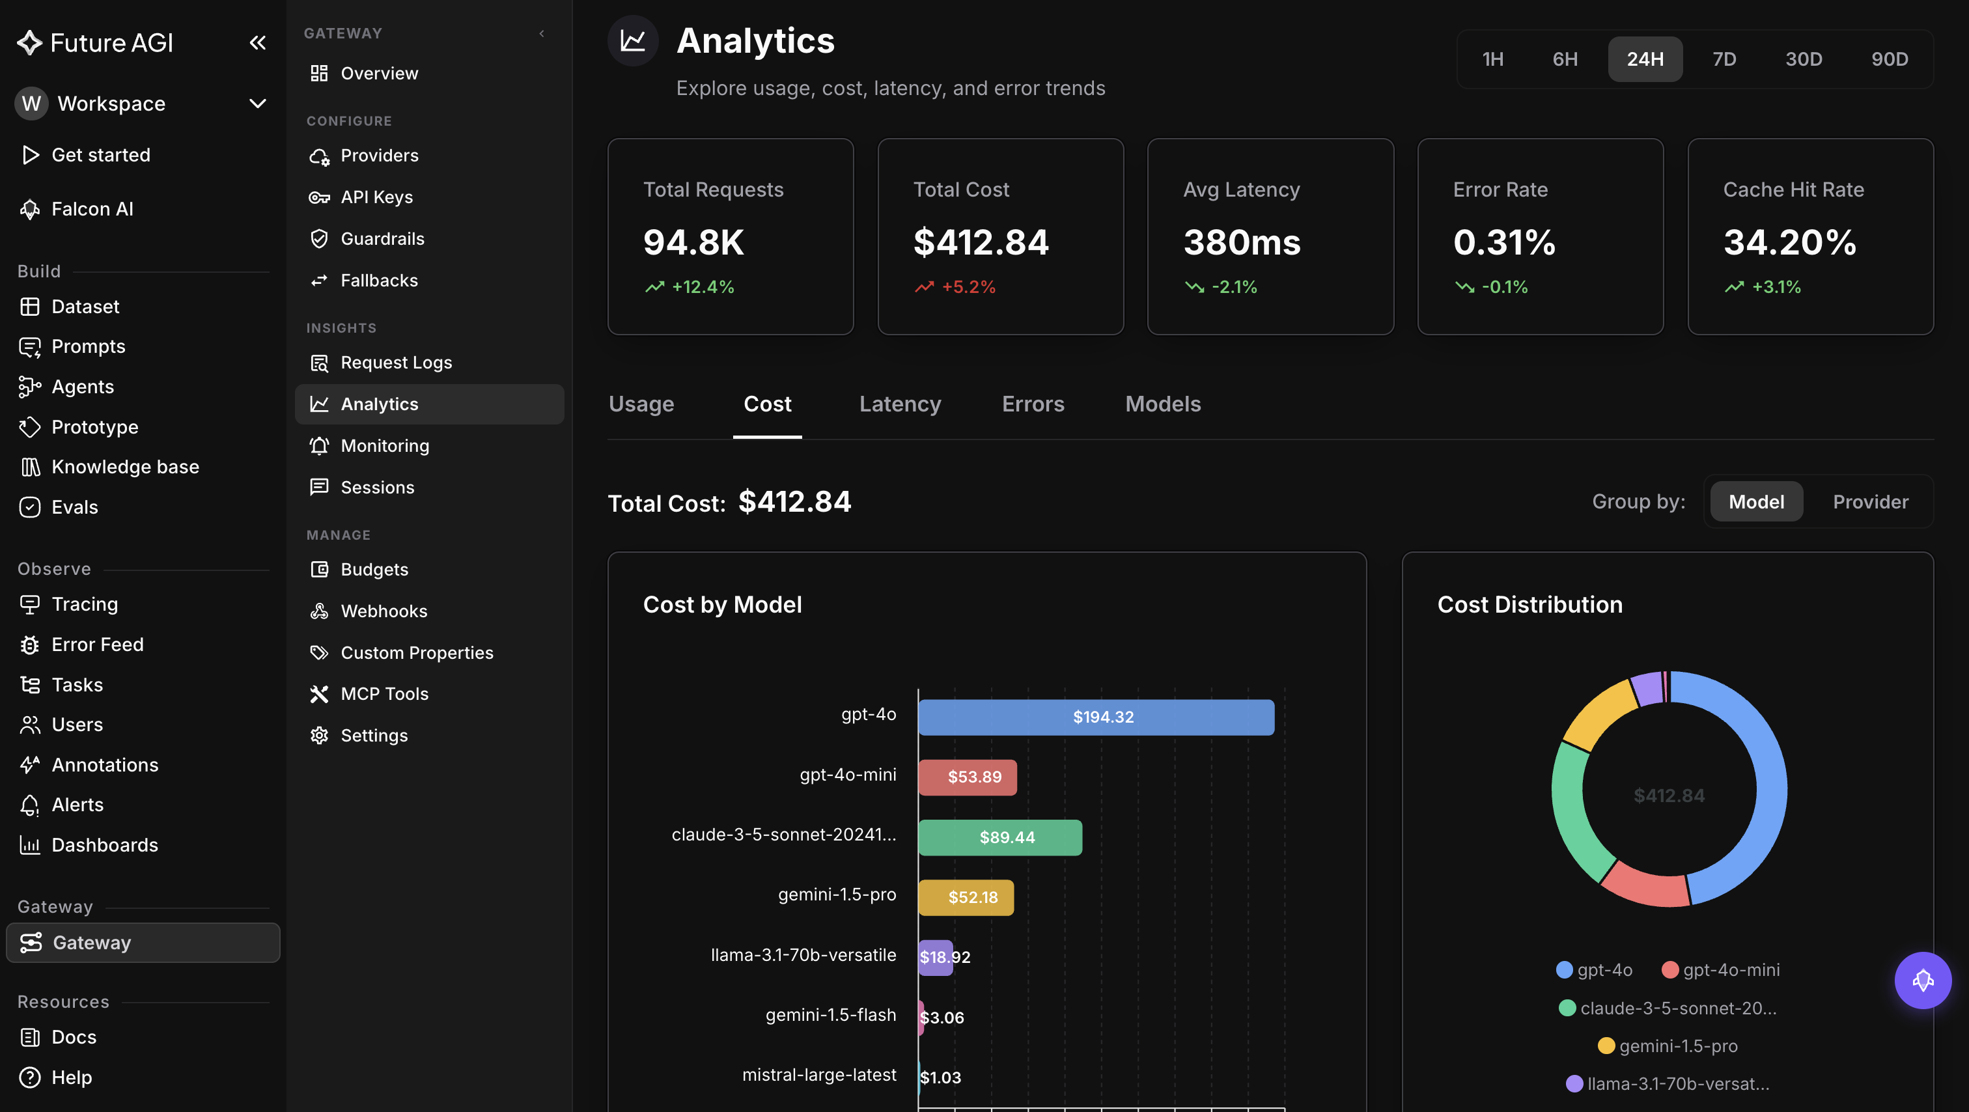Open the Workspace switcher dropdown chevron
1969x1112 pixels.
pyautogui.click(x=258, y=103)
